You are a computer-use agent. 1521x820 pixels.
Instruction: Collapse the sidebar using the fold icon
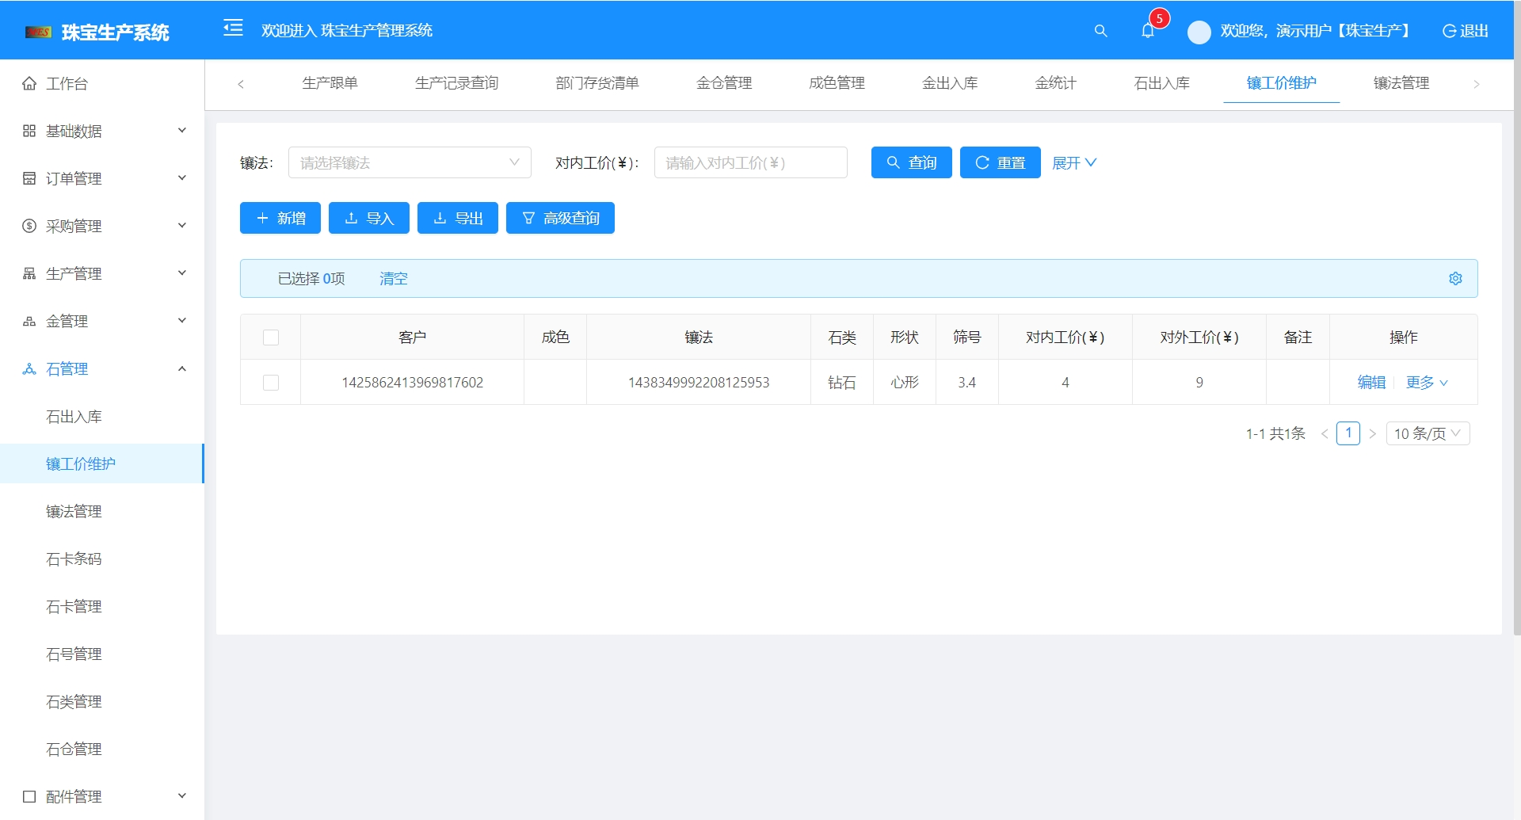click(x=234, y=29)
